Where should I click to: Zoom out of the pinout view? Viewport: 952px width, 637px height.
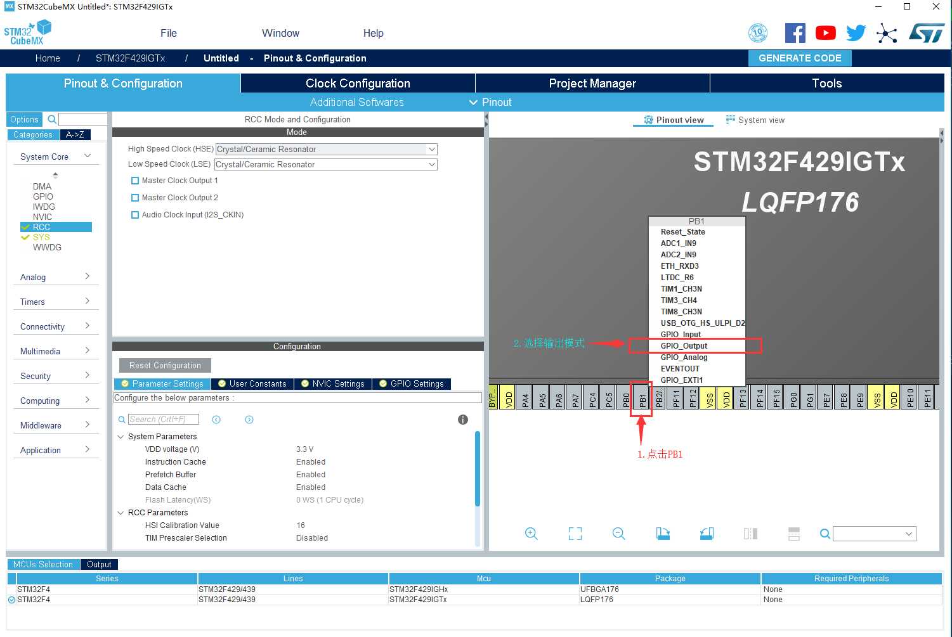click(x=619, y=534)
